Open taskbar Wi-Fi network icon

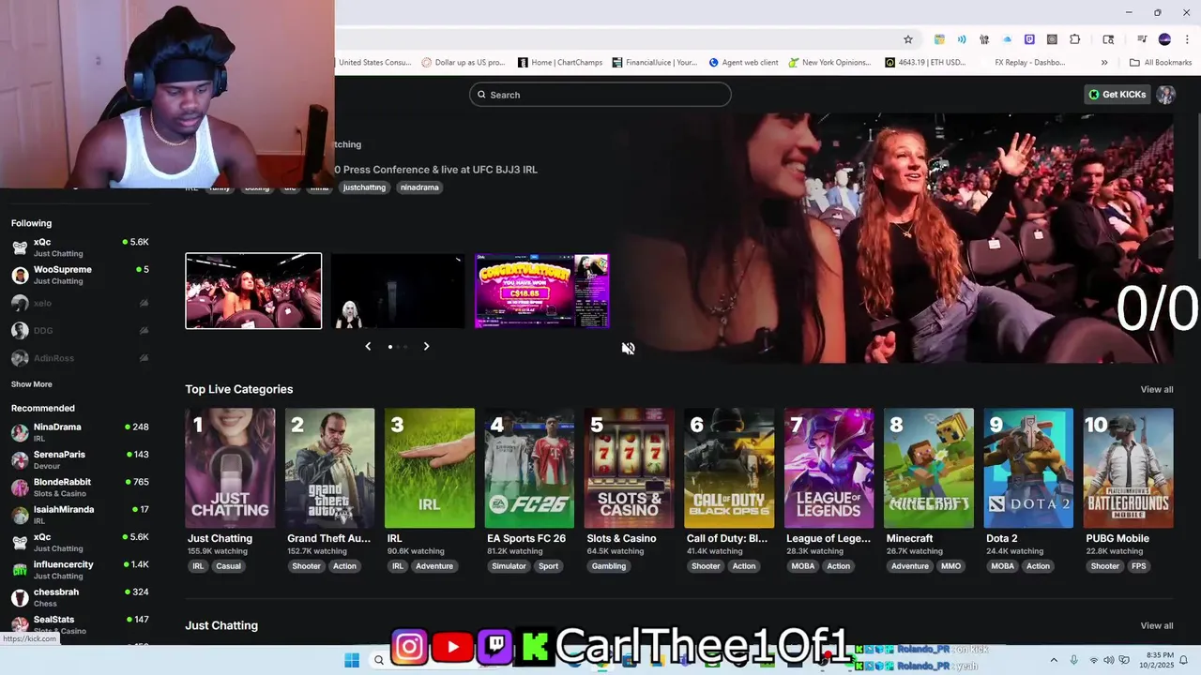(1093, 661)
